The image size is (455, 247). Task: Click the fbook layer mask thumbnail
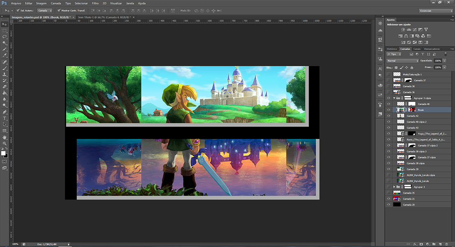pos(412,110)
